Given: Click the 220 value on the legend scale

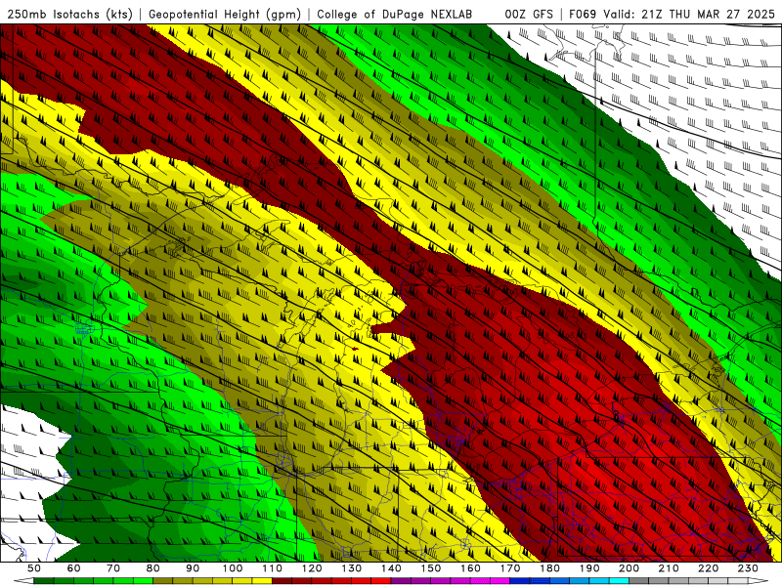Looking at the screenshot, I should click(709, 568).
